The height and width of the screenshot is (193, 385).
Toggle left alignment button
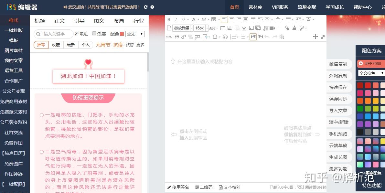(224, 19)
